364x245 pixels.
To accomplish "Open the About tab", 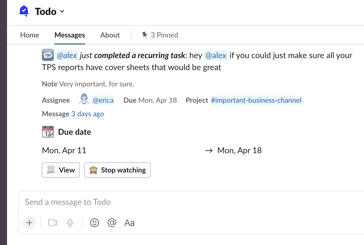I will tap(110, 35).
